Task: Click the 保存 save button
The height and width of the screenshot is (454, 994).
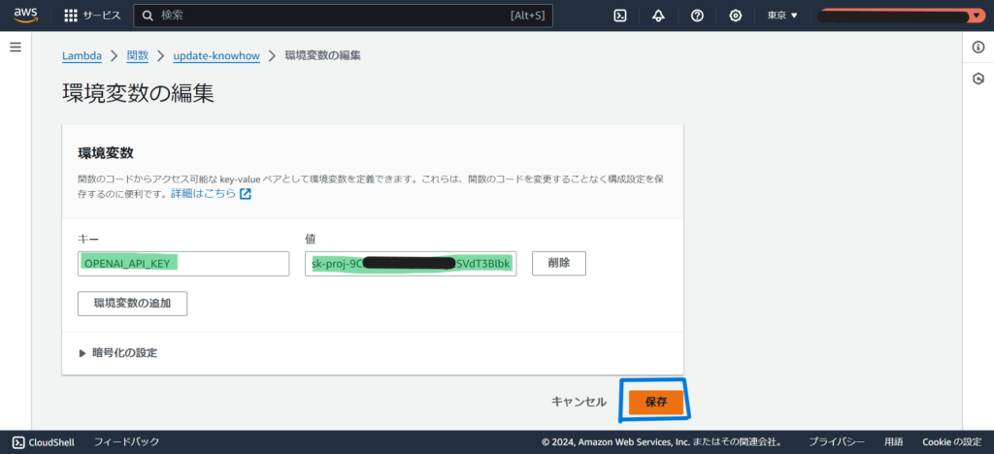Action: (656, 402)
